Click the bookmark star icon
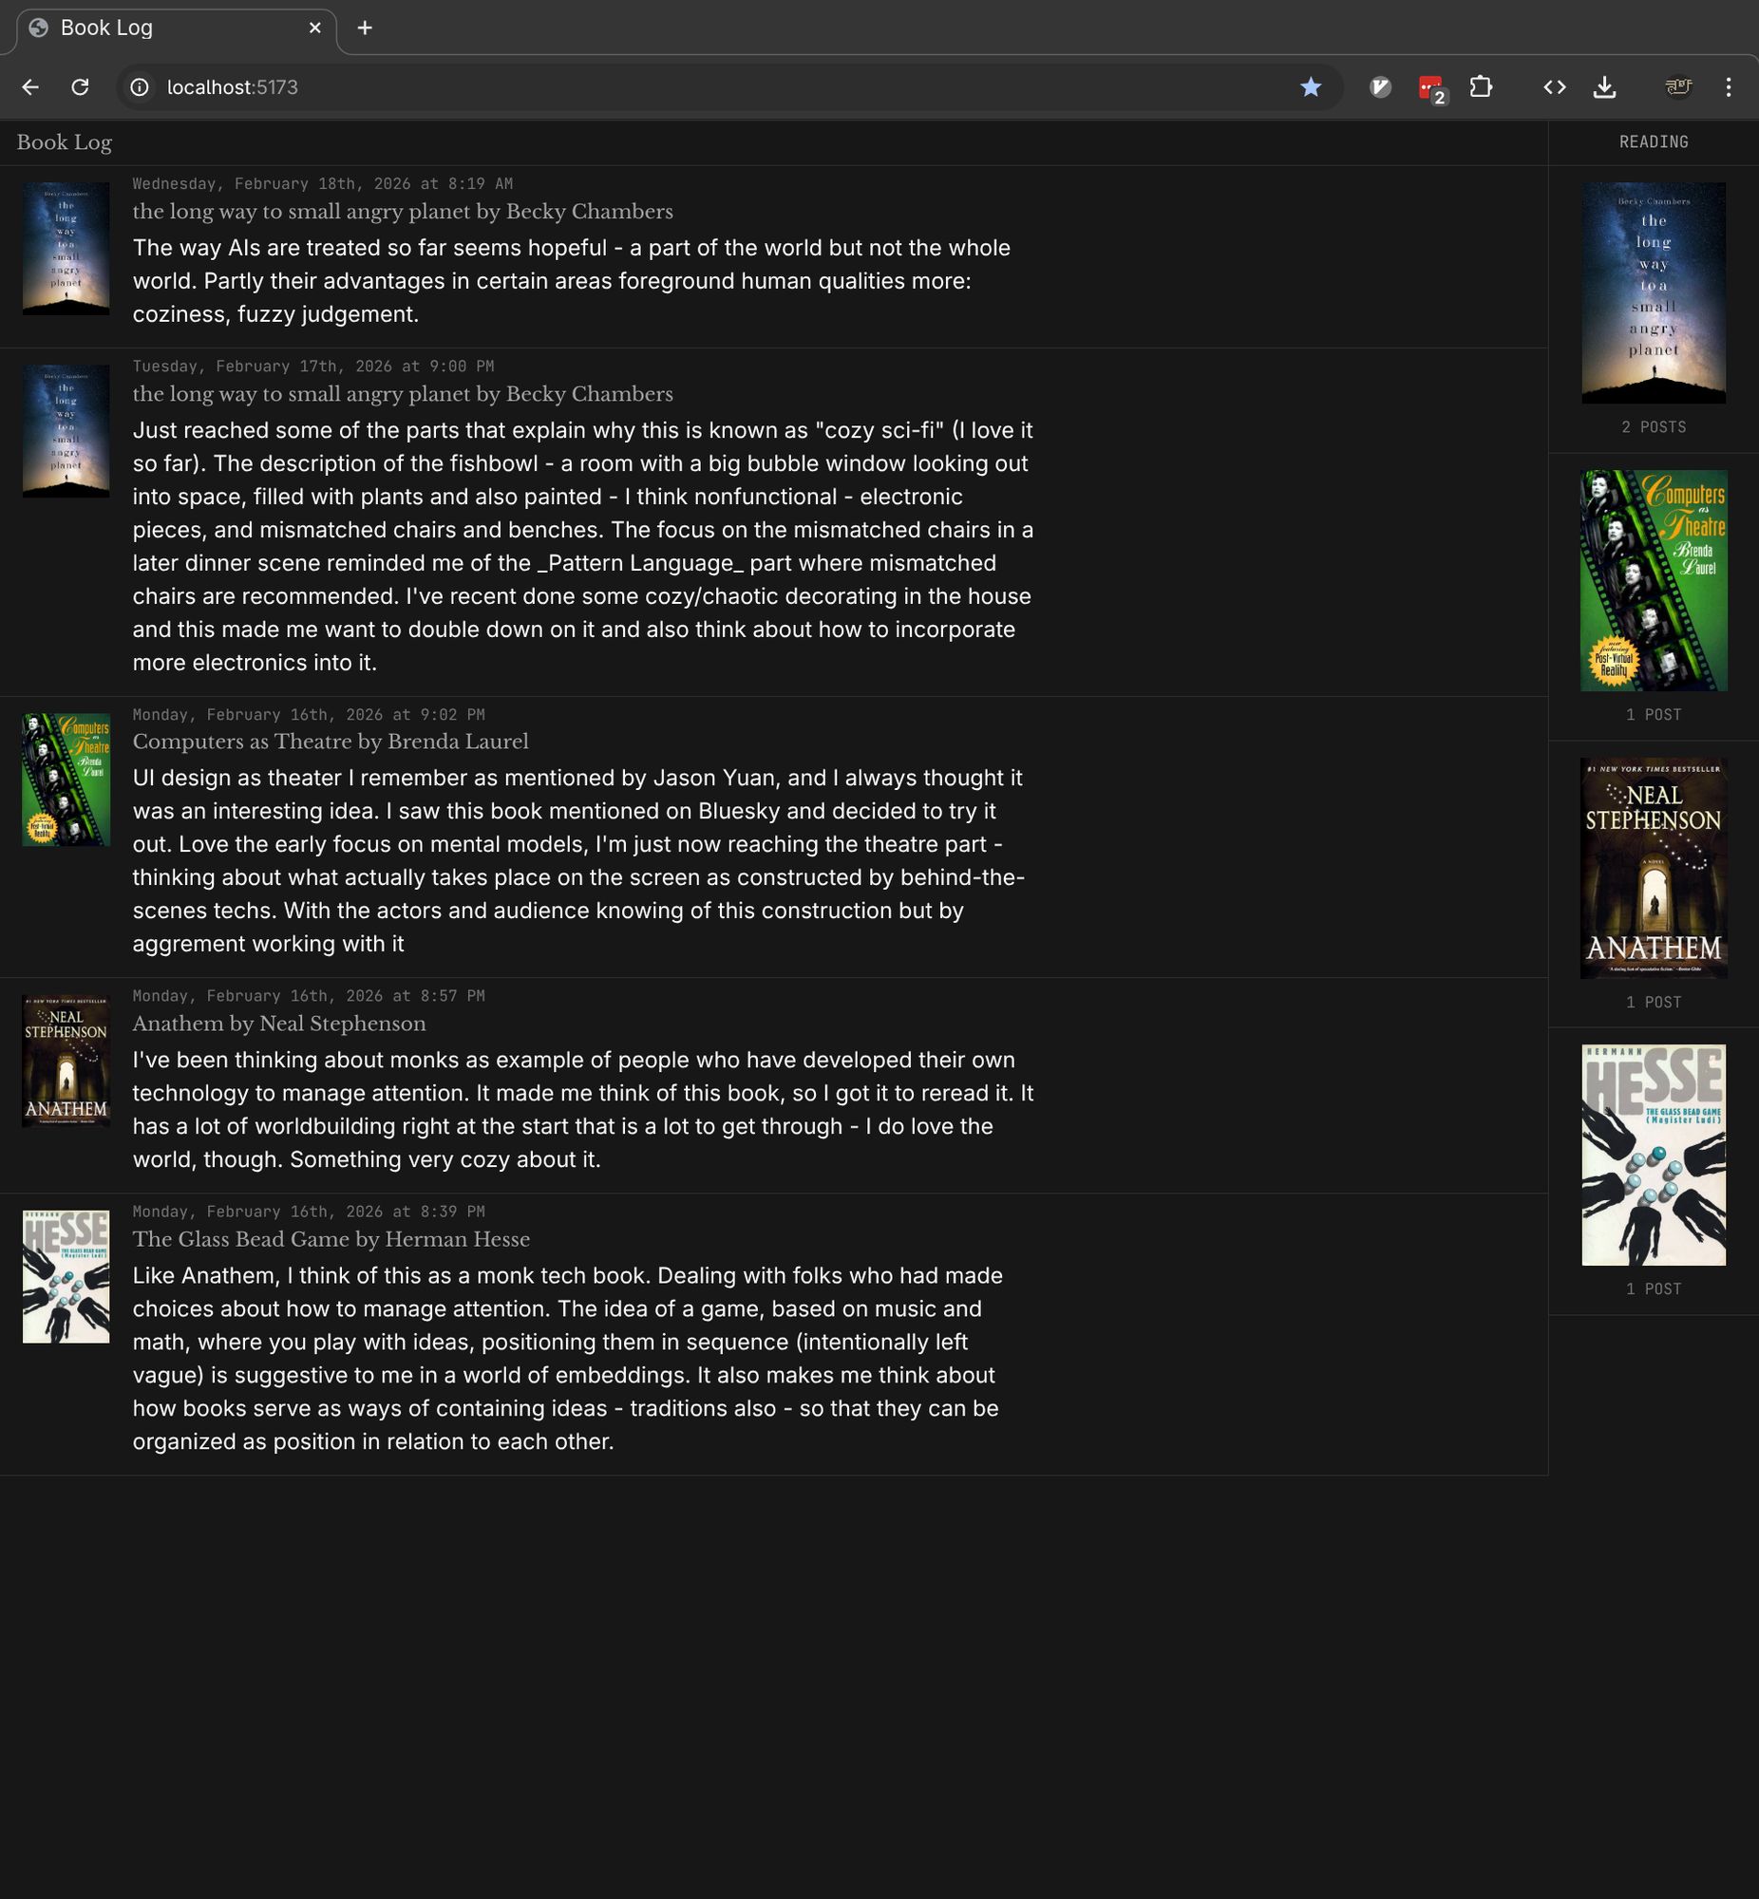The image size is (1759, 1899). (x=1310, y=87)
